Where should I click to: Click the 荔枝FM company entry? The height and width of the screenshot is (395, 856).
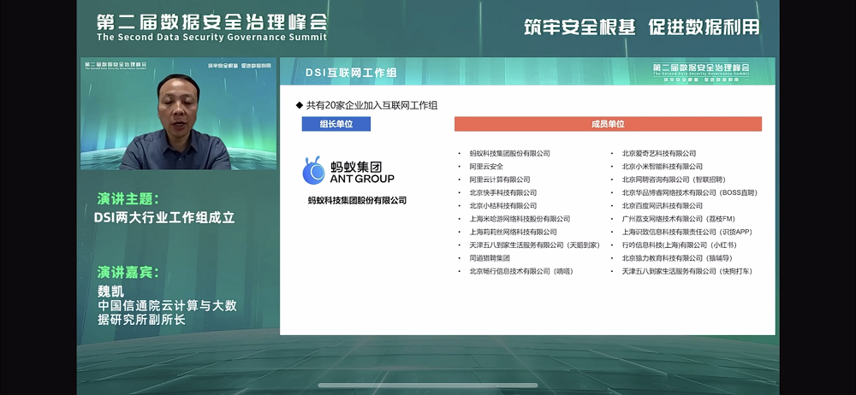pyautogui.click(x=679, y=219)
